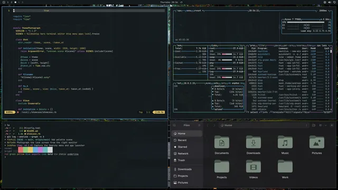
Task: Click the enp0s6 interface selector in btop
Action: click(x=236, y=83)
